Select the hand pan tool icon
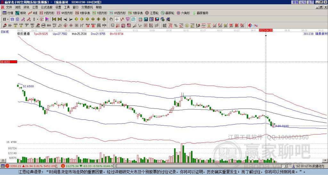The image size is (328, 175). 111,19
